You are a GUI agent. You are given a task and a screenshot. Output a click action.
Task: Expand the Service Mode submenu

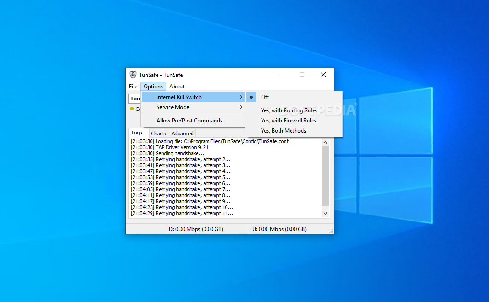click(193, 107)
